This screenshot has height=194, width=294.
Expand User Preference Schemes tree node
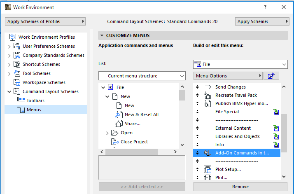pyautogui.click(x=9, y=46)
